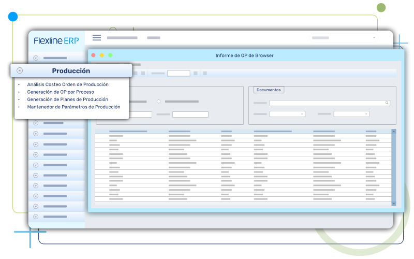Click scrollbar down arrow in table
The width and height of the screenshot is (414, 259).
[x=393, y=204]
